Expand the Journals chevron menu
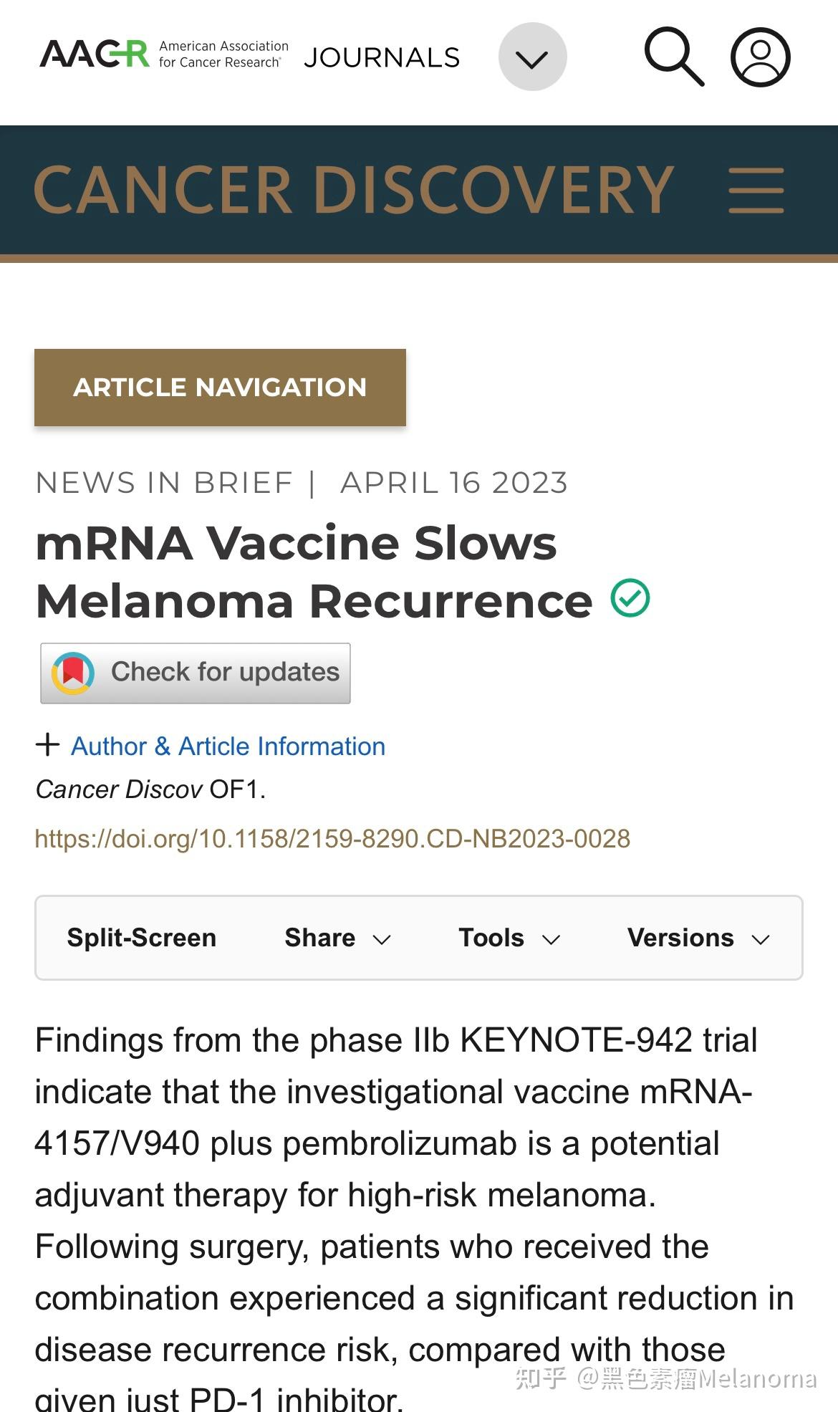 click(532, 56)
